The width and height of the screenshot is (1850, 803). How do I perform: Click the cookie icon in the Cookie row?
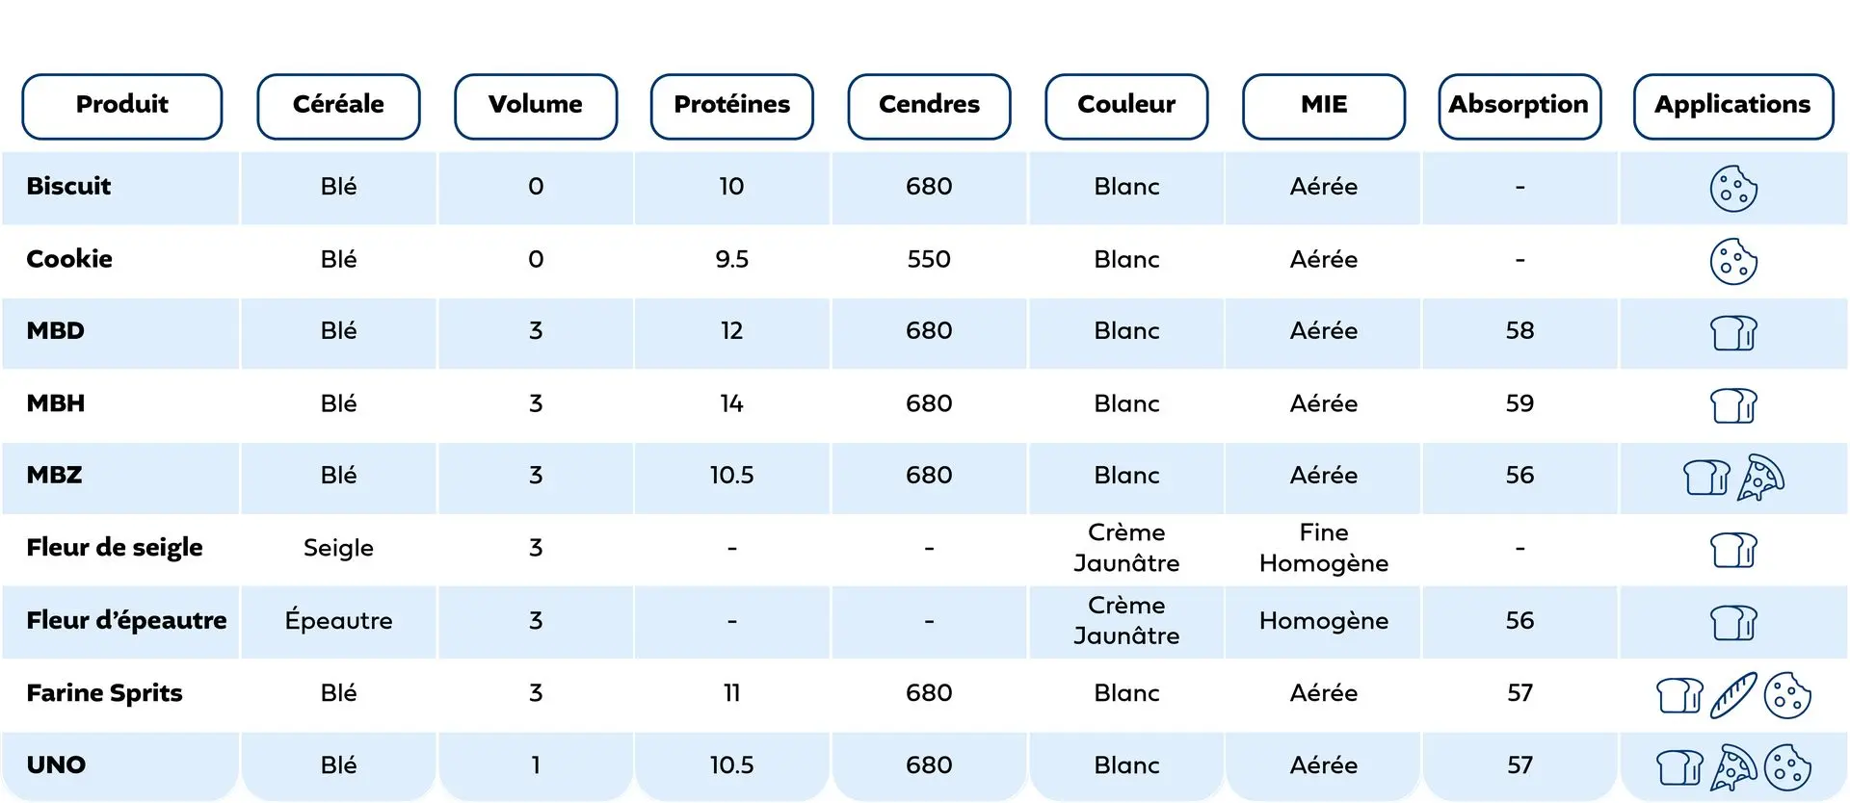[x=1733, y=261]
